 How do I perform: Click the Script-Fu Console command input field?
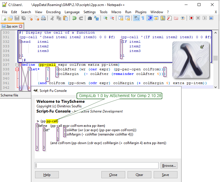[97, 166]
